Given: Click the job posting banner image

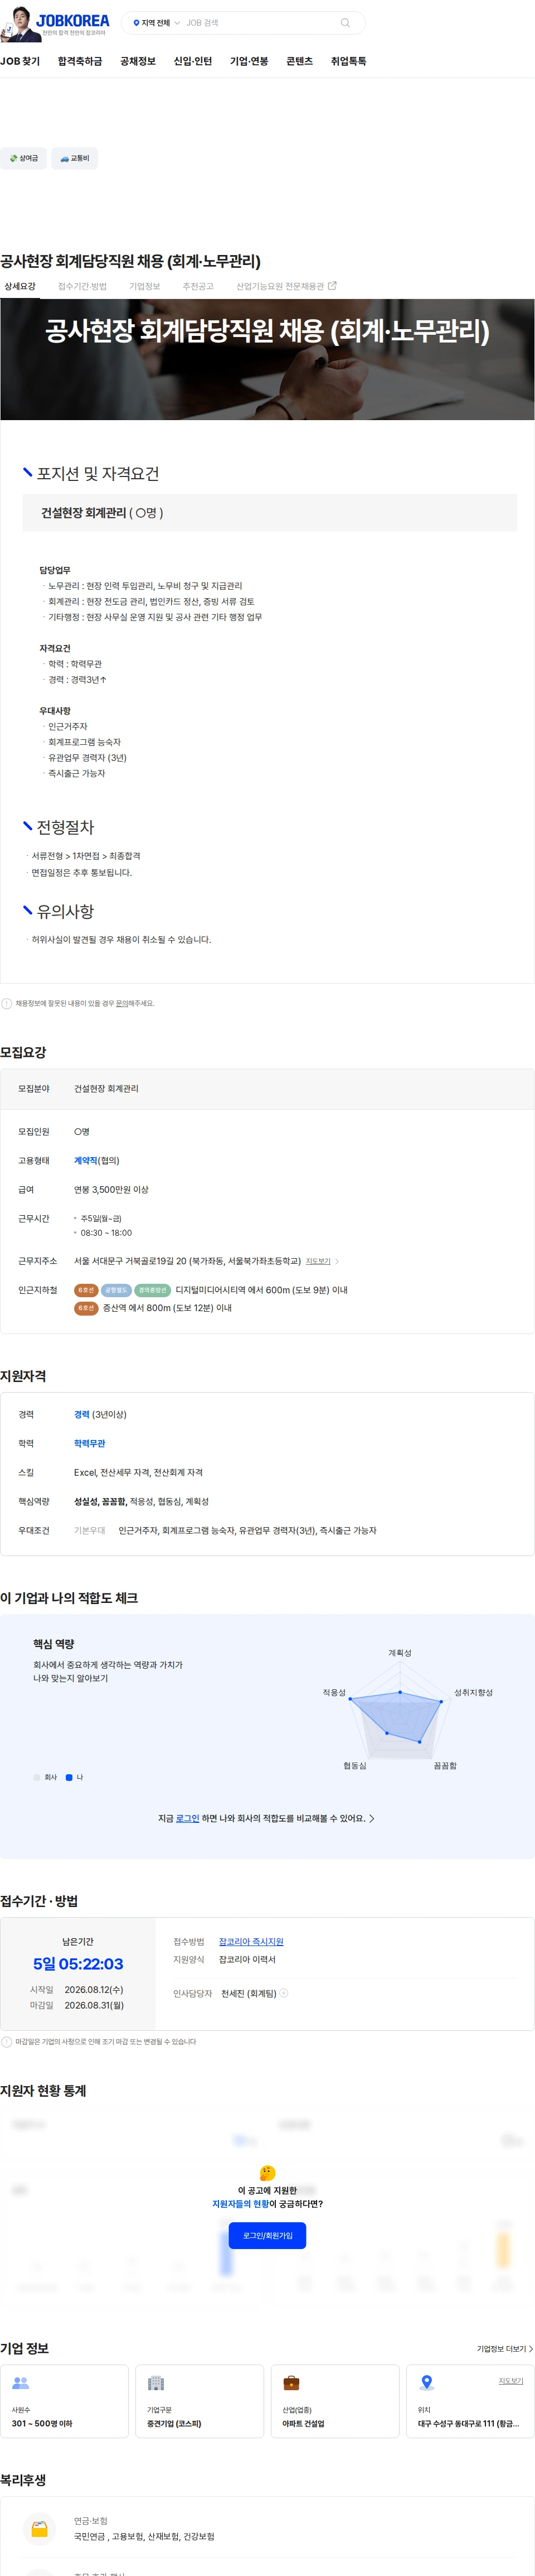Looking at the screenshot, I should point(267,359).
